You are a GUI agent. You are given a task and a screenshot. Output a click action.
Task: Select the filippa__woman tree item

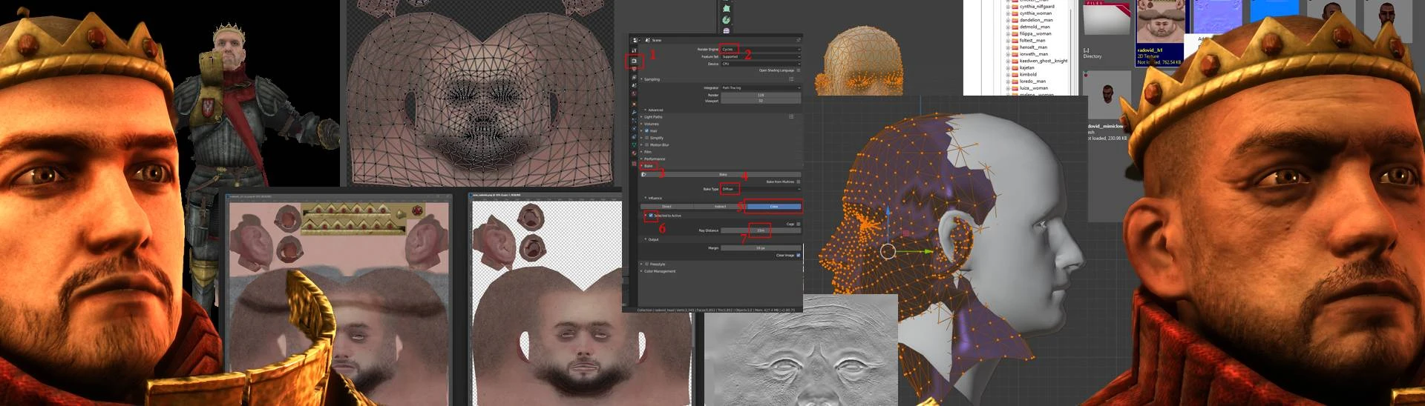coord(1035,33)
